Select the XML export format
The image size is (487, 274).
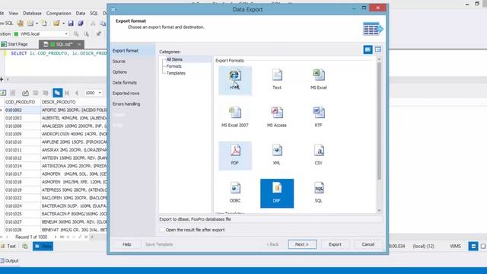click(x=277, y=155)
